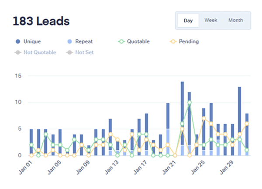Click the 183 Leads heading
This screenshot has height=189, width=262.
coord(41,21)
